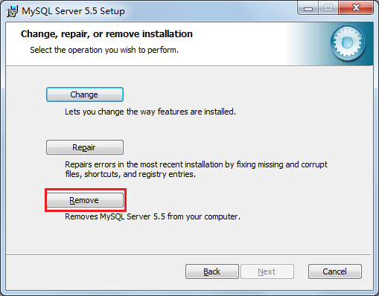Click the installer icon in the title bar
Screen dimensions: 379x296
pyautogui.click(x=12, y=11)
